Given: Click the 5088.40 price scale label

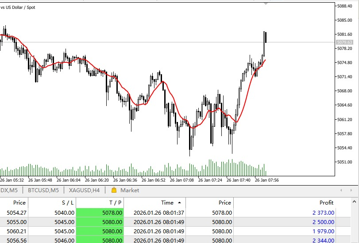Looking at the screenshot, I should [x=344, y=6].
